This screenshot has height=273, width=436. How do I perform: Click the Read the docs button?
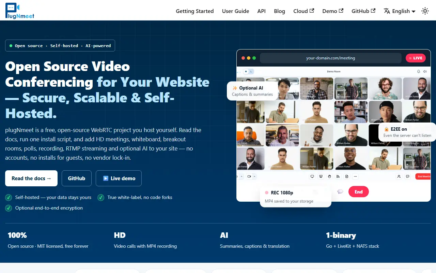coord(31,178)
